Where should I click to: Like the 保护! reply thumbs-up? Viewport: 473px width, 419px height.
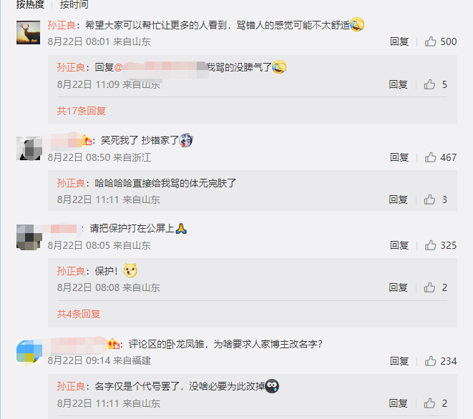coord(429,287)
